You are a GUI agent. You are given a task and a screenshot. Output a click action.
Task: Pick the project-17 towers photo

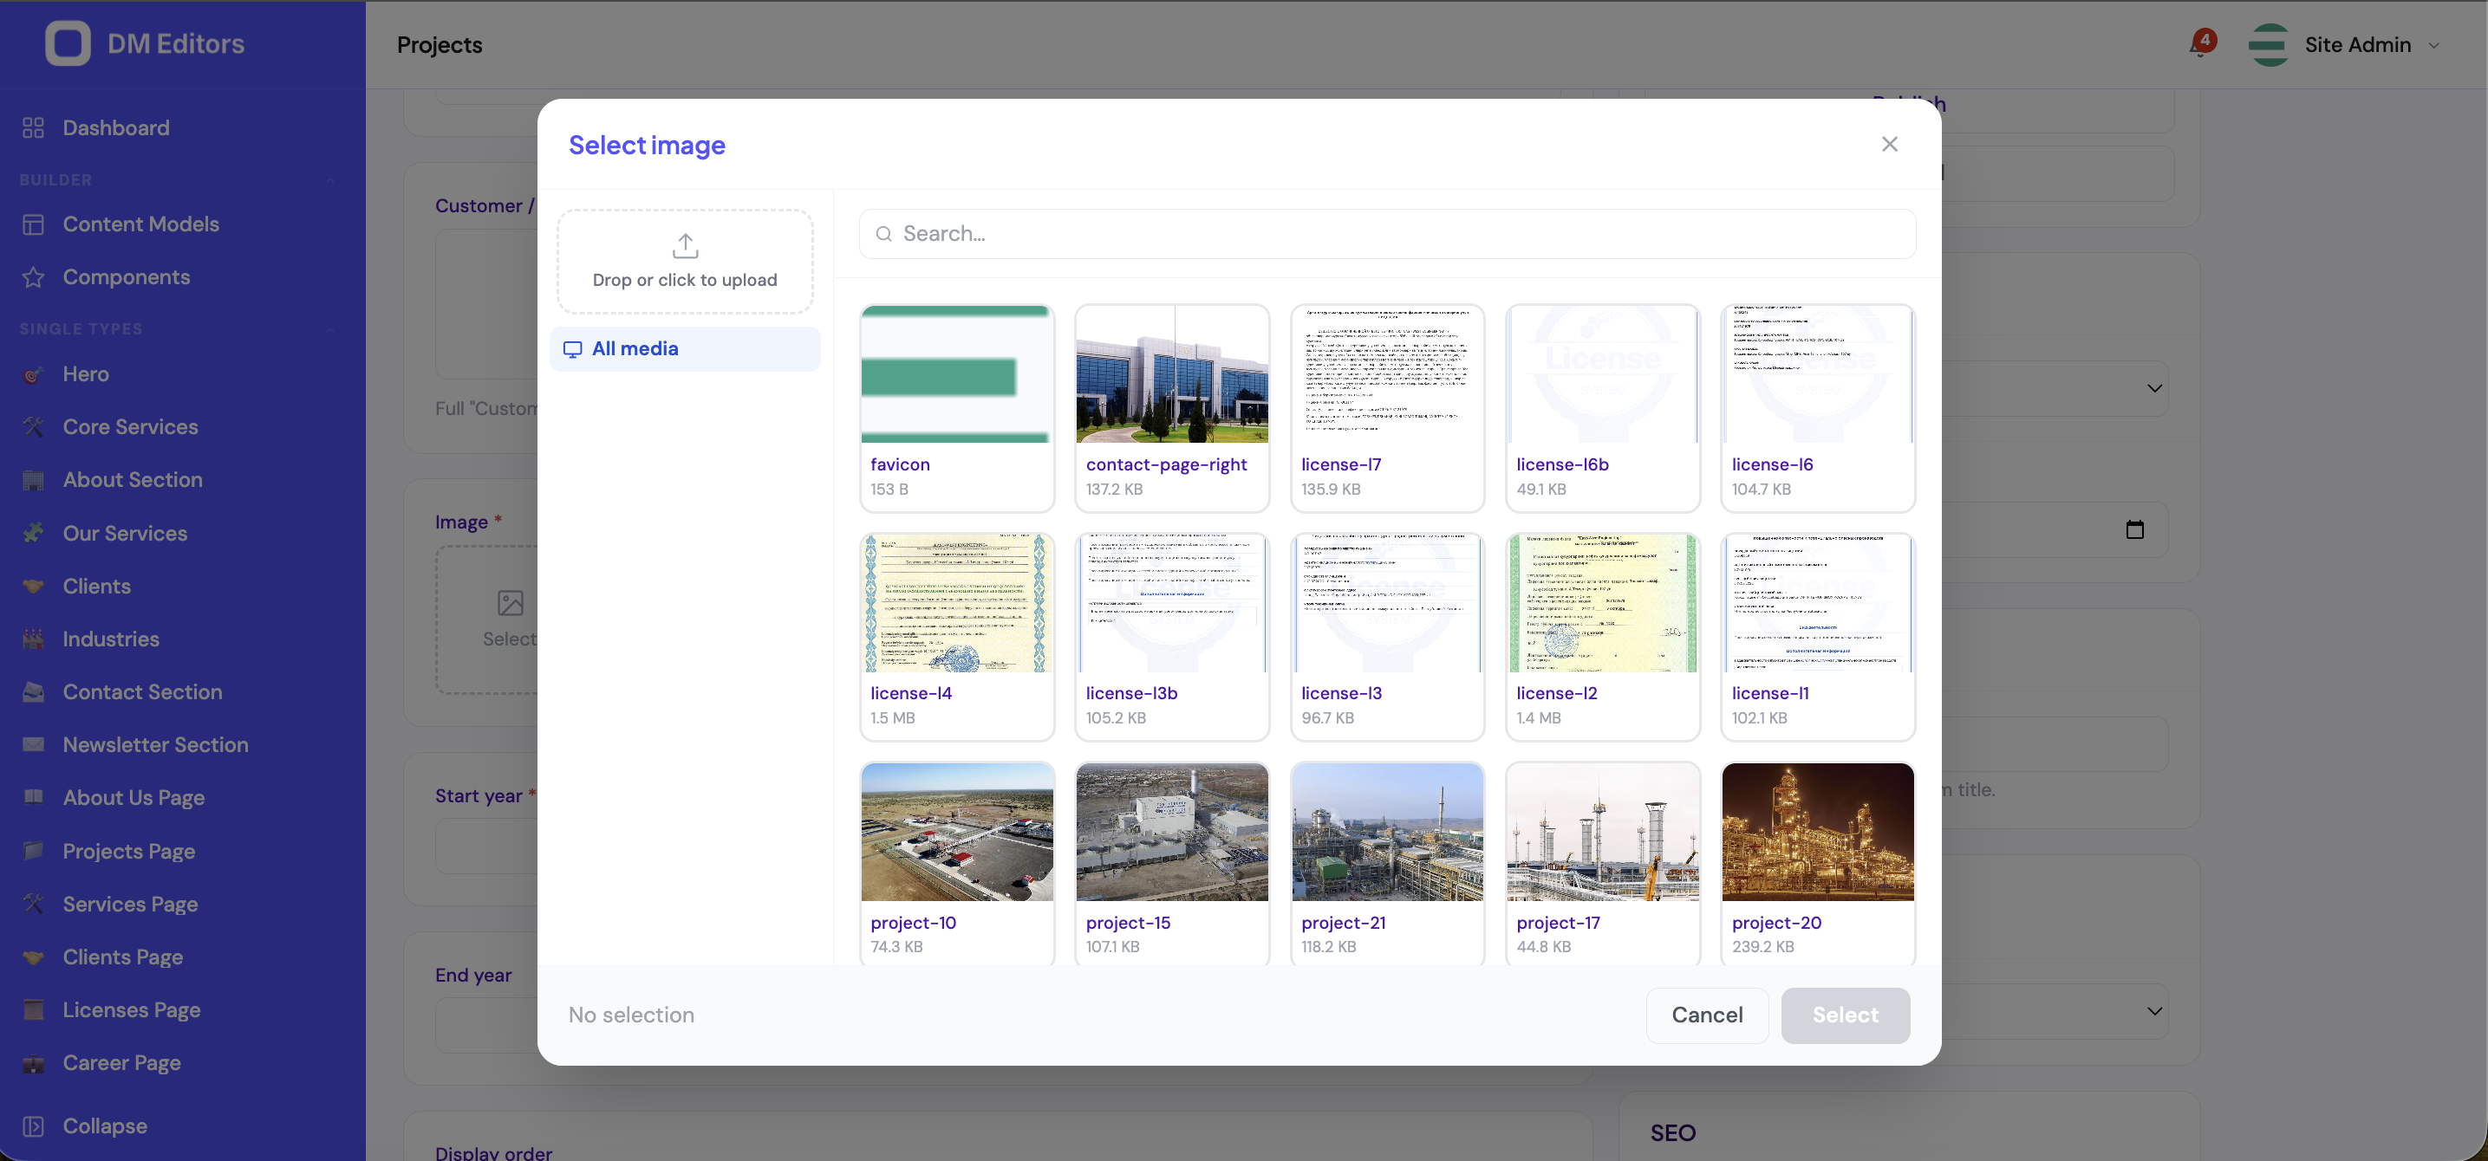tap(1602, 832)
